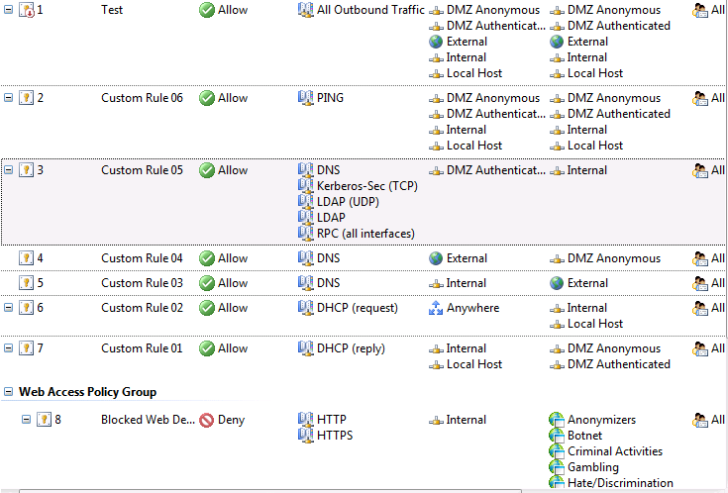
Task: Click the All Users icon in rule 2
Action: (701, 98)
